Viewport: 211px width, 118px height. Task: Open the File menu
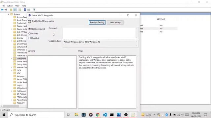(x=3, y=6)
